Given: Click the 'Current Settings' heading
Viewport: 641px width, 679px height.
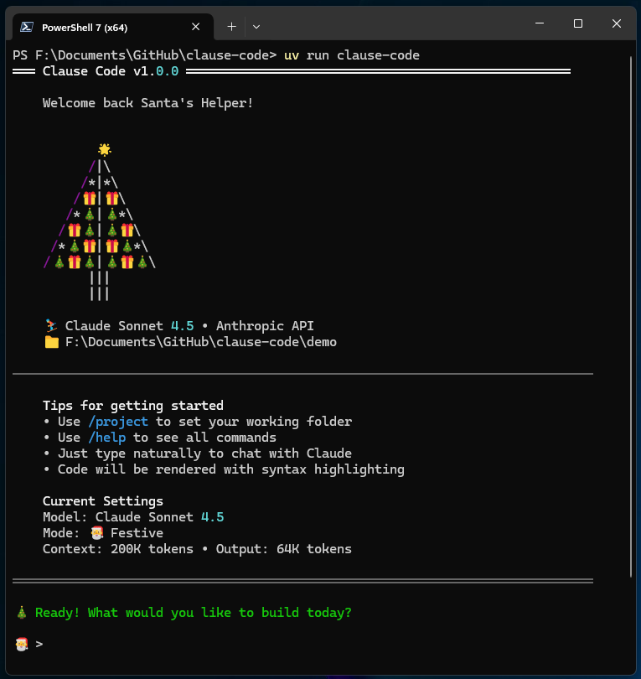Looking at the screenshot, I should pos(102,501).
